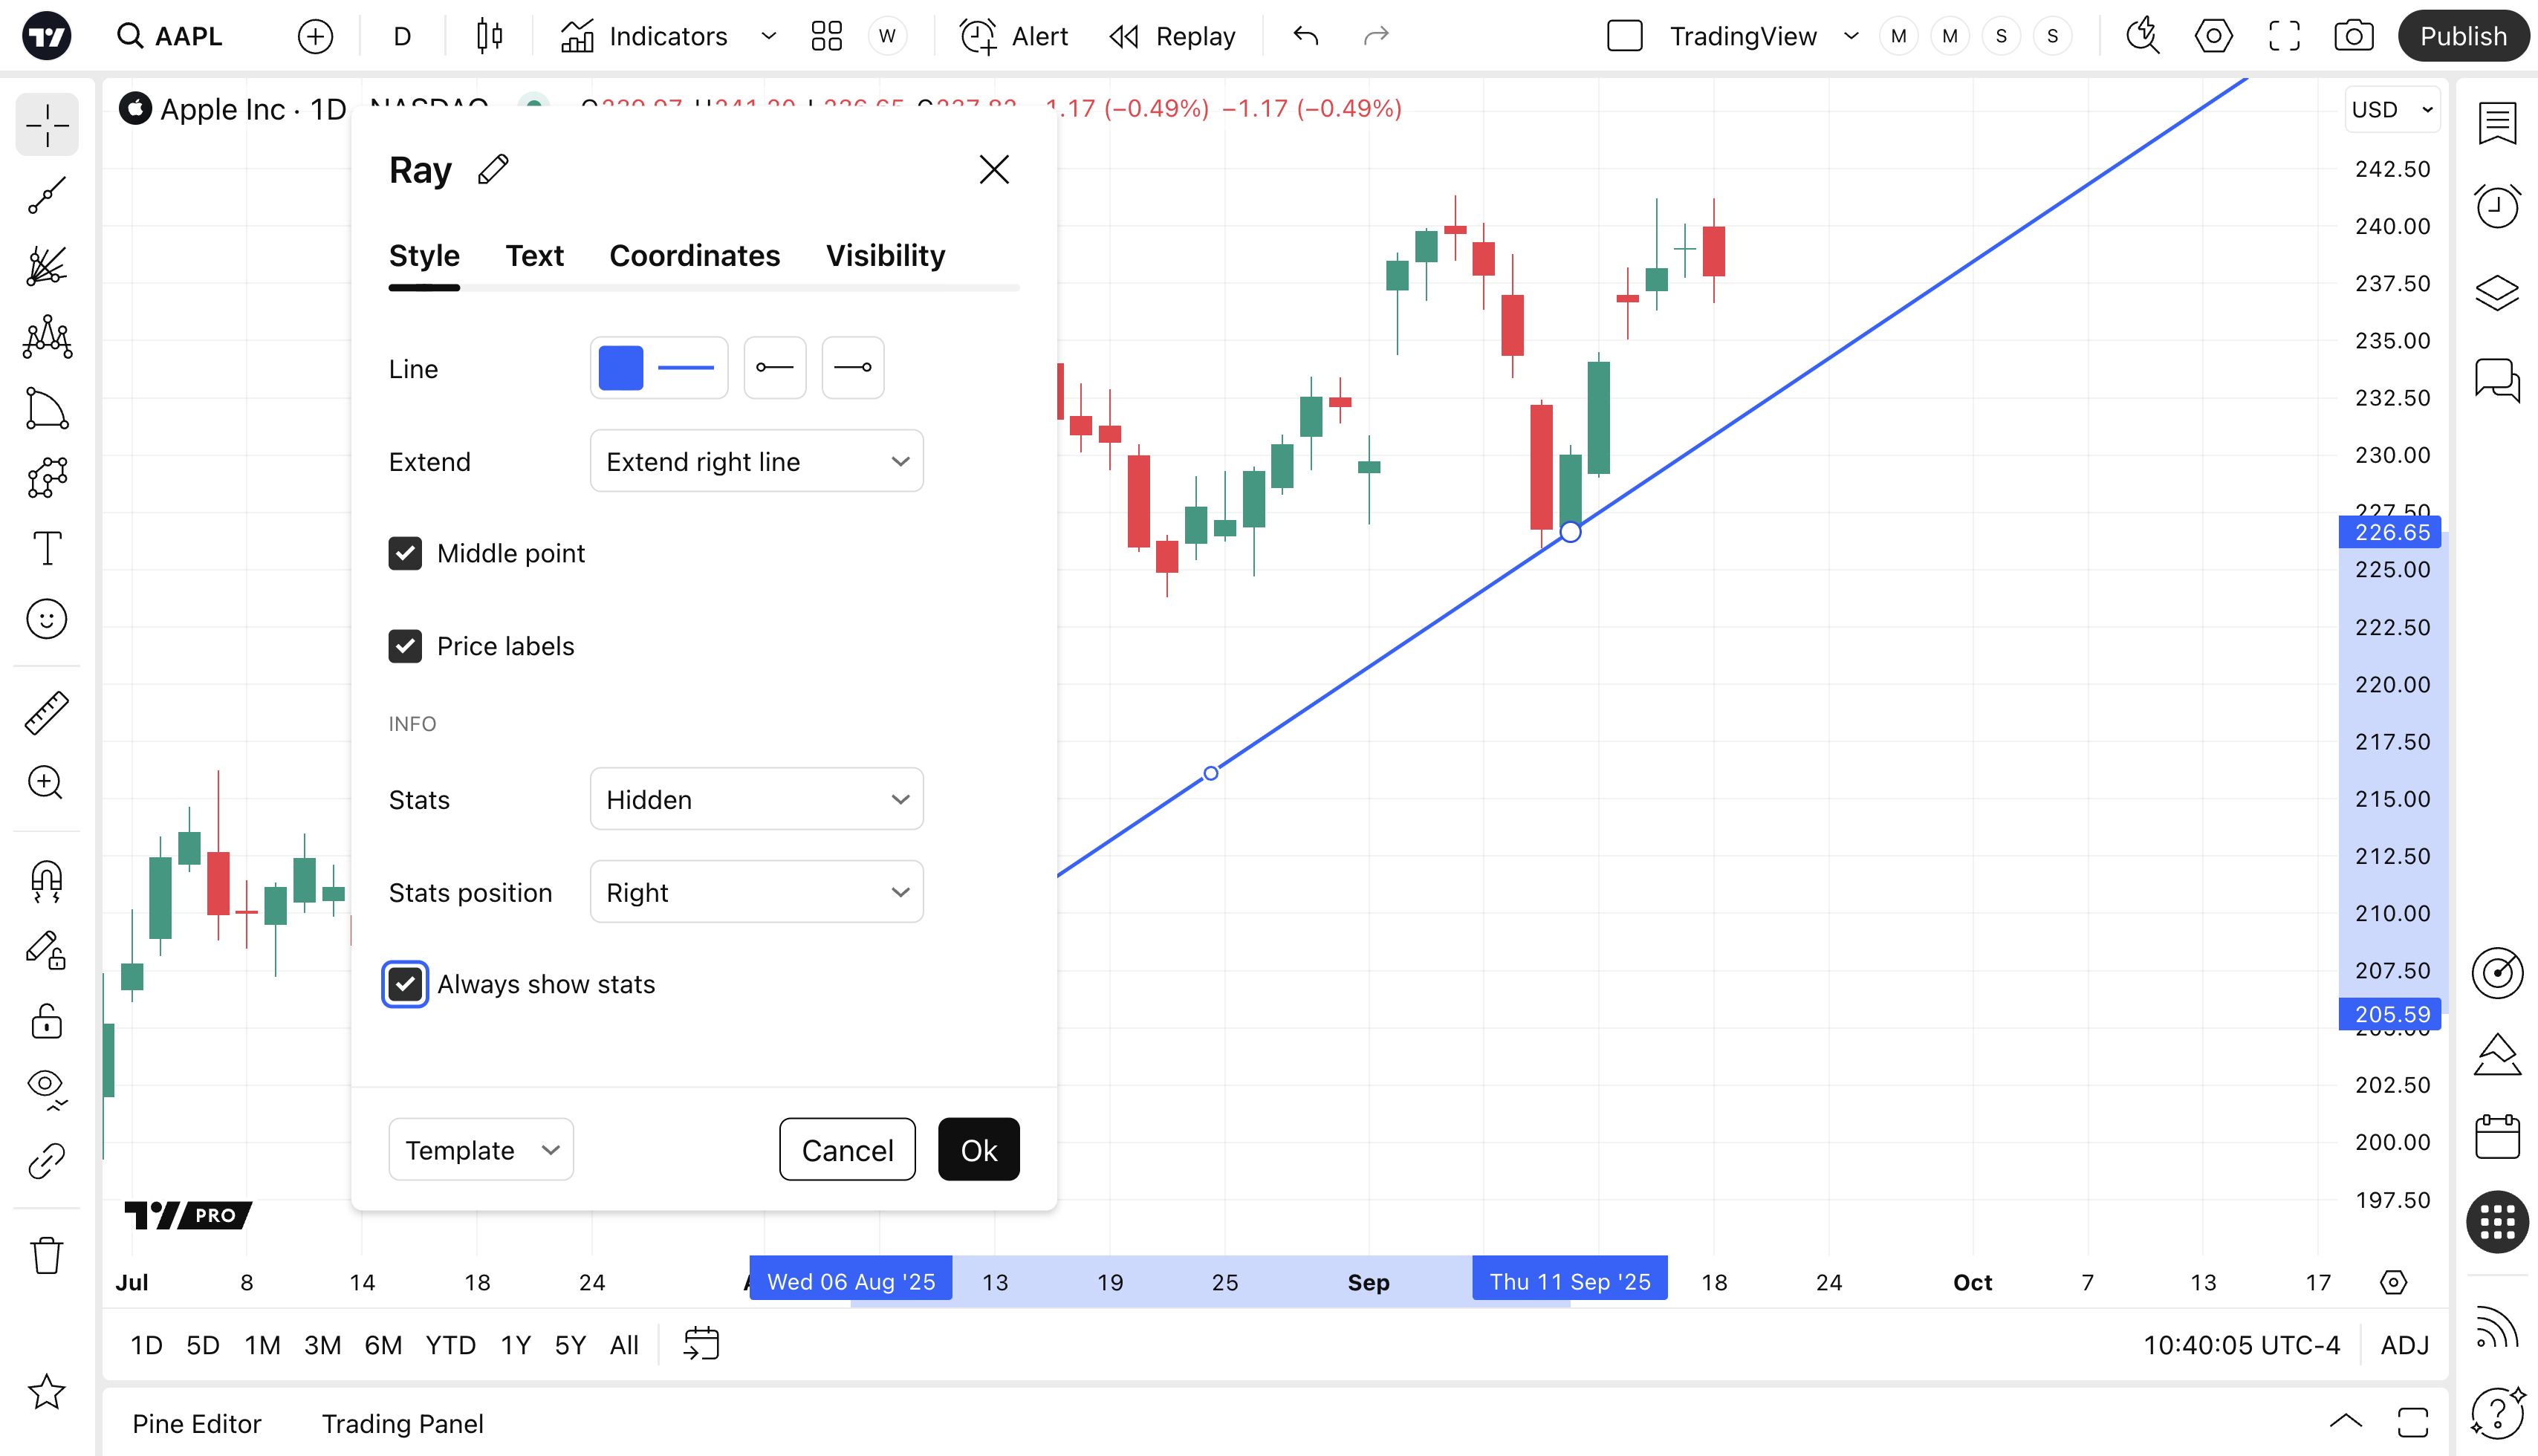Click the trash Remove objects icon

[46, 1255]
